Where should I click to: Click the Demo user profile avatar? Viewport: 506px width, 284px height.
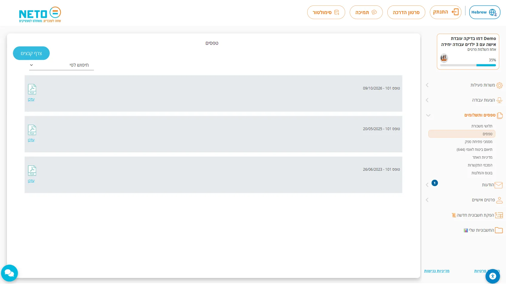[x=444, y=58]
